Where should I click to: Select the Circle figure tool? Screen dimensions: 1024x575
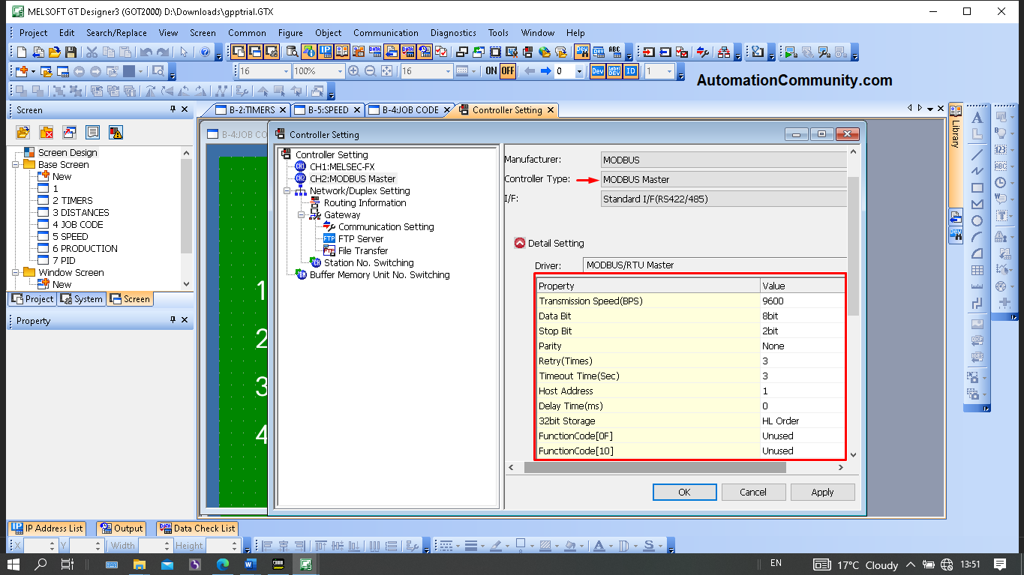pos(977,219)
